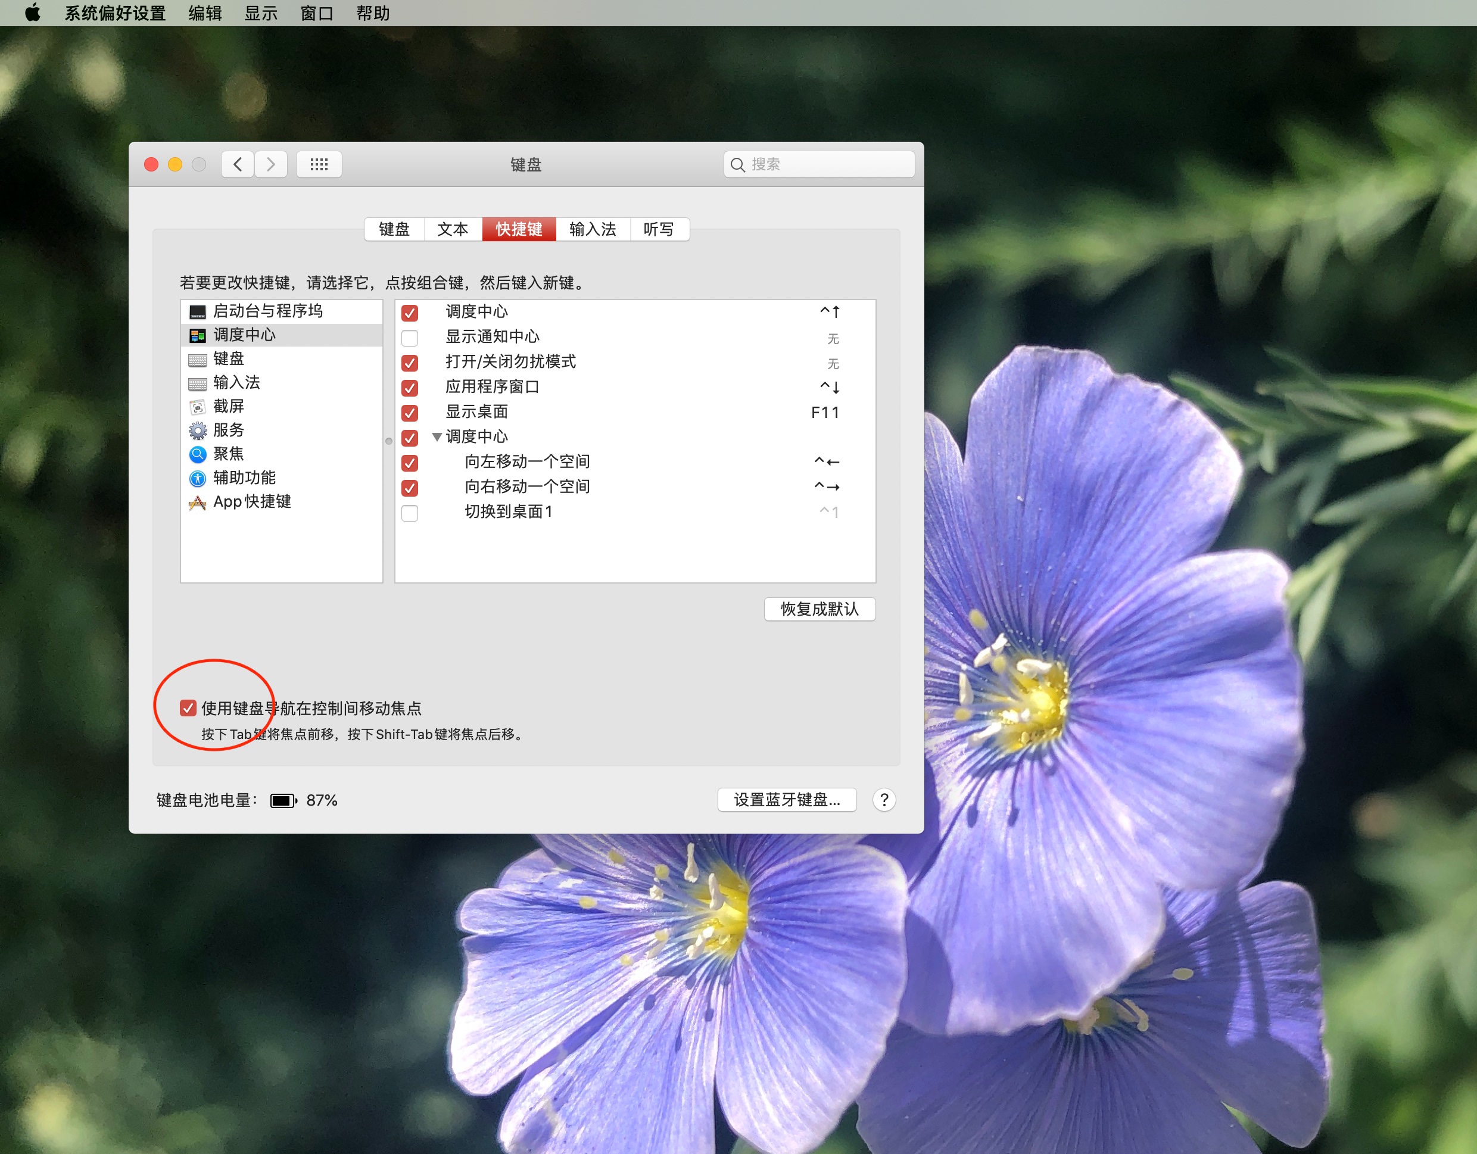Screen dimensions: 1477x1154
Task: Go back with the left chevron button
Action: (x=238, y=164)
